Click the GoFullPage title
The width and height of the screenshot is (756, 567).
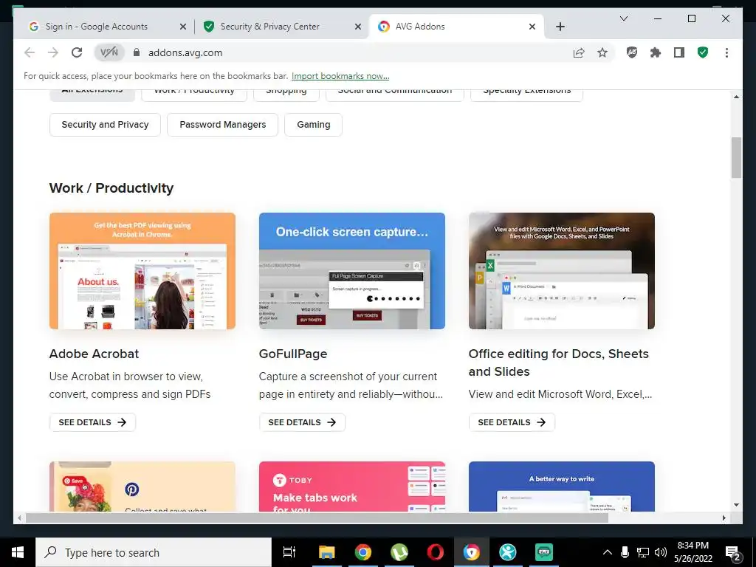293,354
